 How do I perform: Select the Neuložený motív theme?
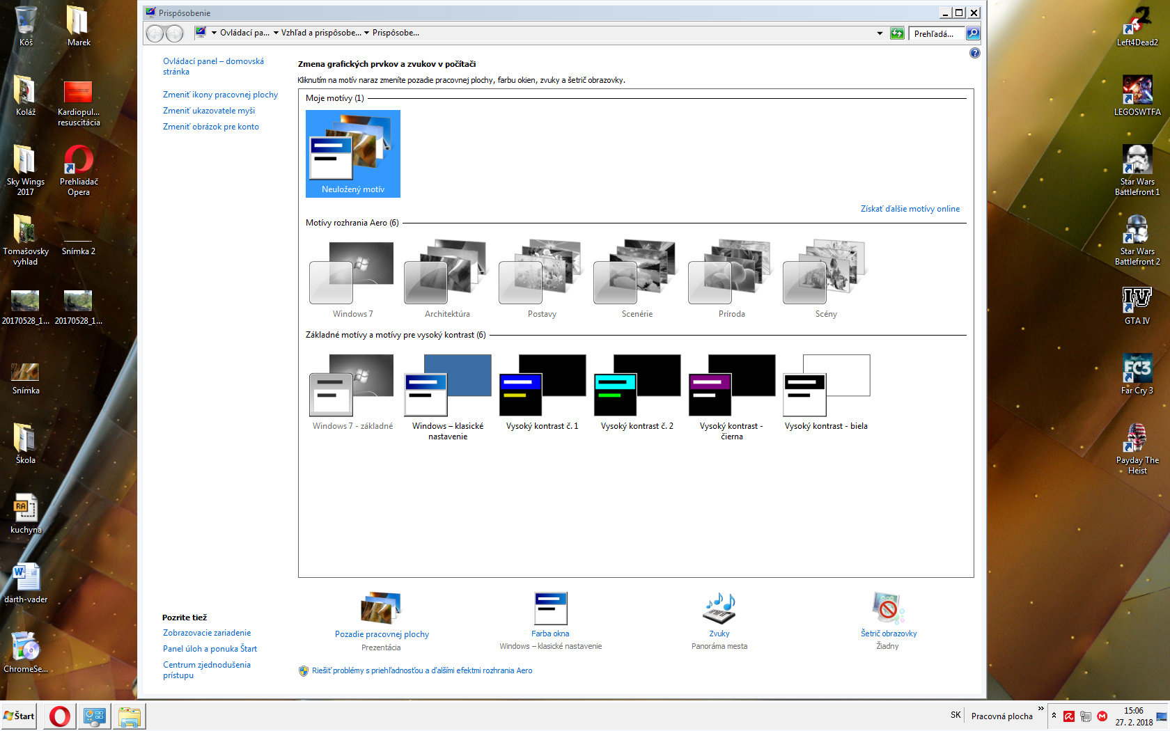click(x=353, y=154)
